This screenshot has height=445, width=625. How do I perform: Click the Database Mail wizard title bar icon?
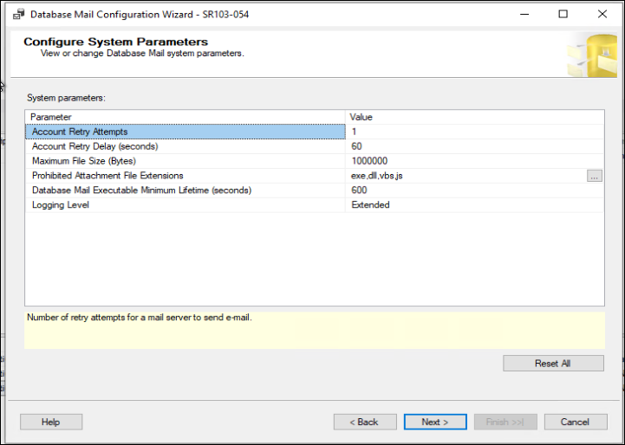18,15
